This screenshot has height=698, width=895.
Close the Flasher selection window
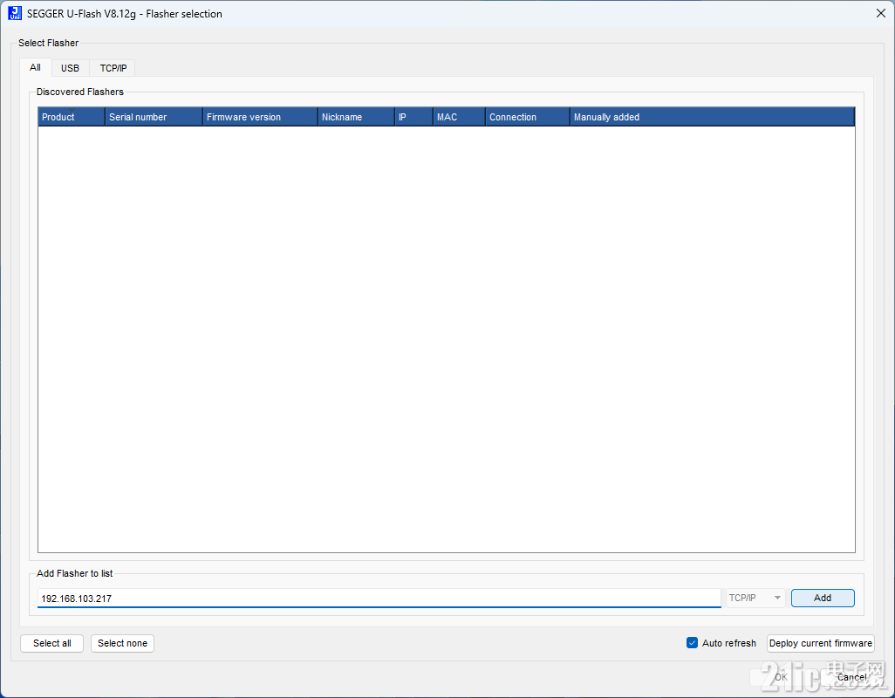coord(881,13)
